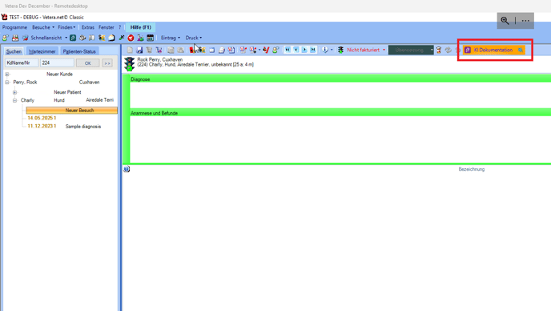
Task: Collapse the Charly patient node
Action: coord(14,100)
